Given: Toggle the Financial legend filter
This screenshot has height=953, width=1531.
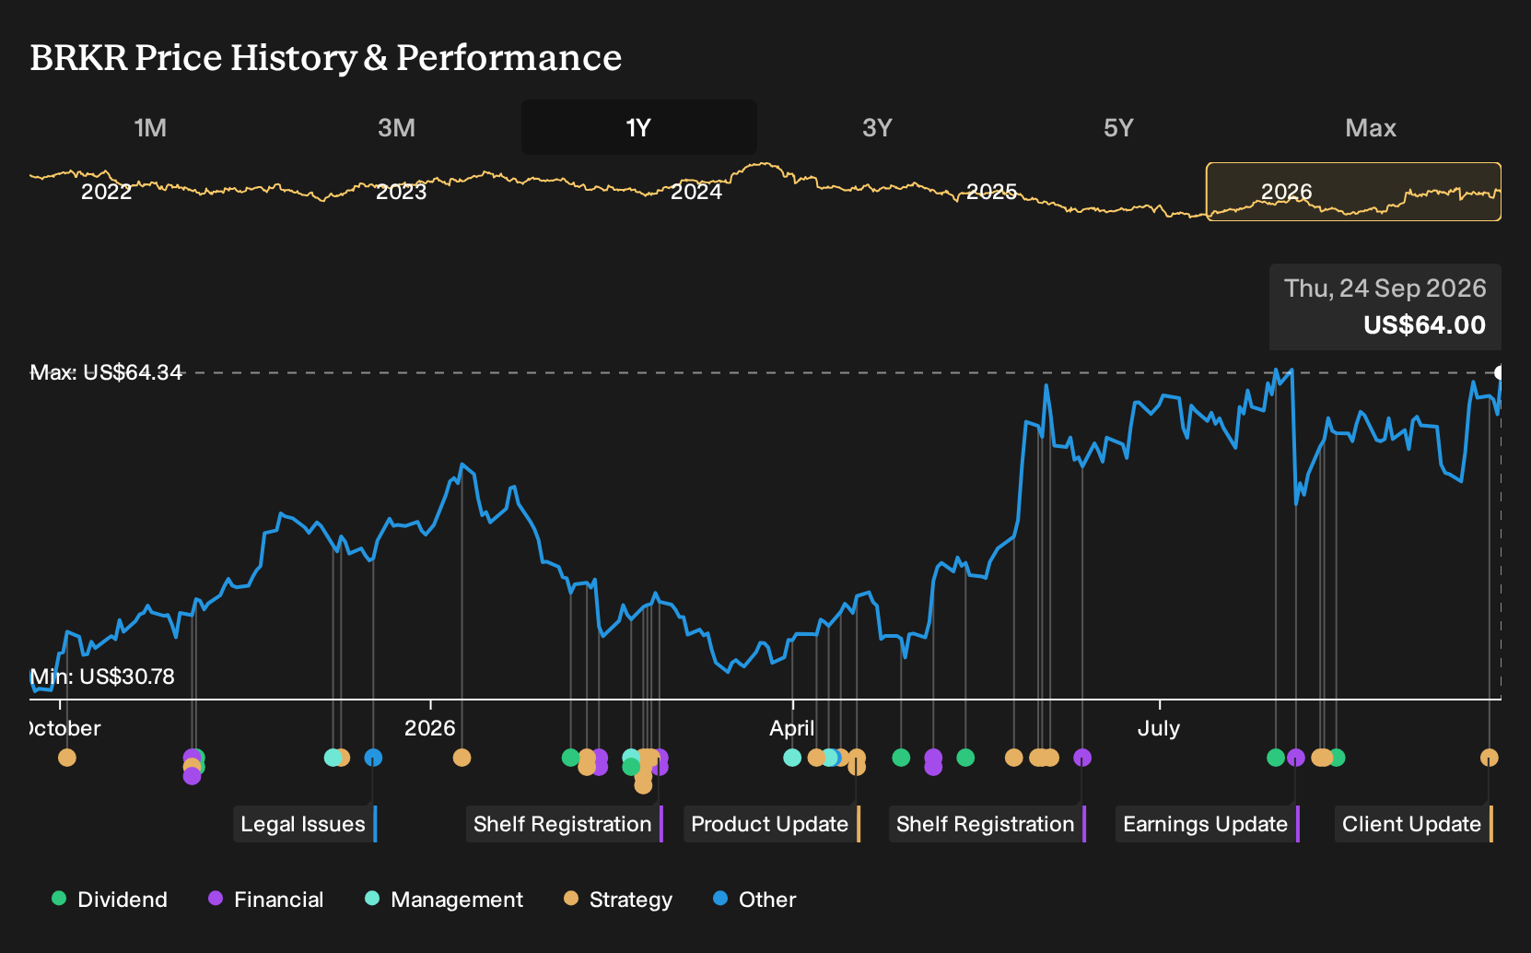Looking at the screenshot, I should click(266, 900).
